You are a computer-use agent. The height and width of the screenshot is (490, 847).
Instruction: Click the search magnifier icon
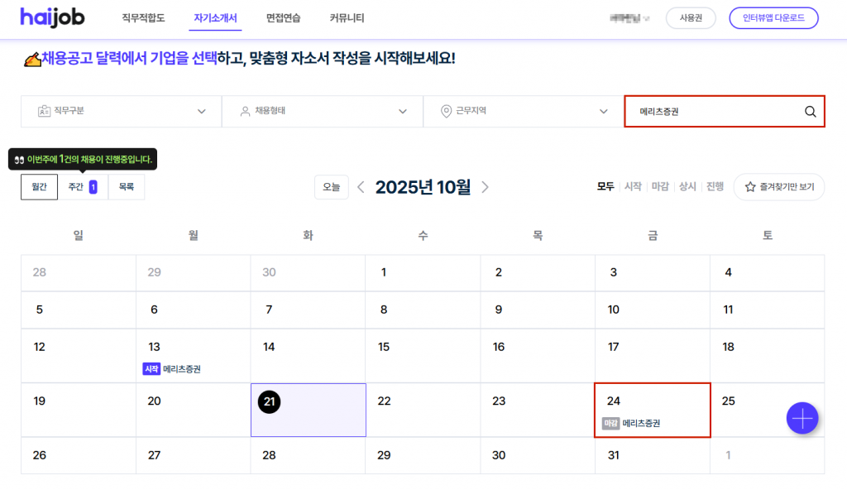[x=810, y=112]
